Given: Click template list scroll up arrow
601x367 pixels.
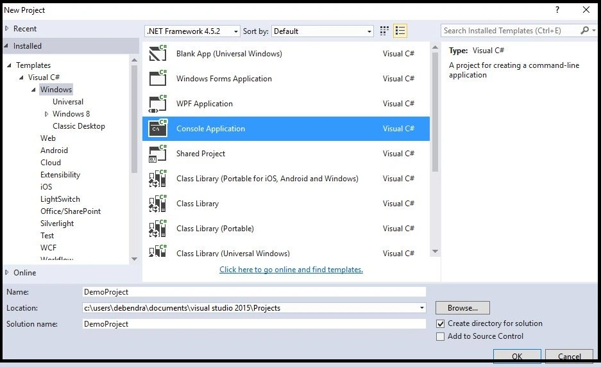Looking at the screenshot, I should click(x=435, y=47).
